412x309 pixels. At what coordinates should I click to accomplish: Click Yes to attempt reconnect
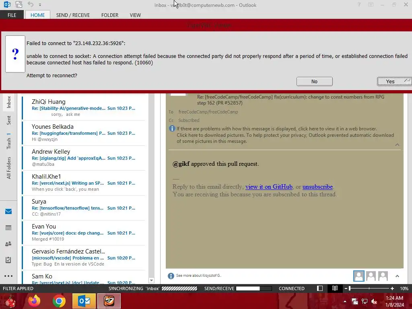tap(394, 81)
